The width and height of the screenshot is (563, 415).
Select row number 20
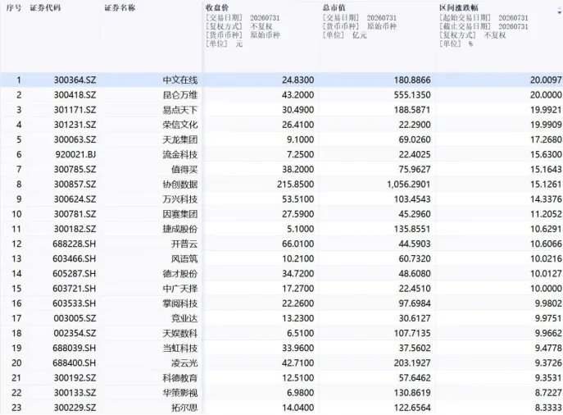click(x=16, y=363)
